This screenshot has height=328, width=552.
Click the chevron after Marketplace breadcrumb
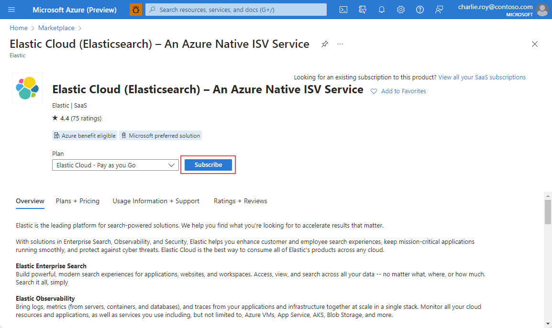79,28
